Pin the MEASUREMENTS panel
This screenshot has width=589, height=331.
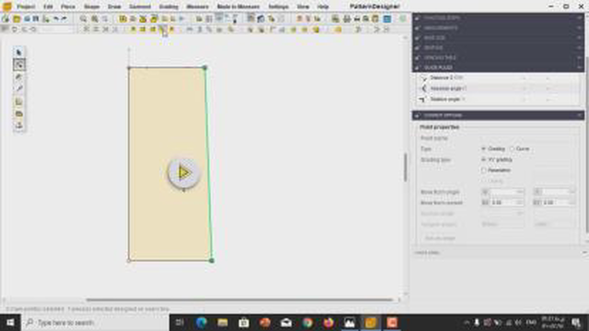417,29
